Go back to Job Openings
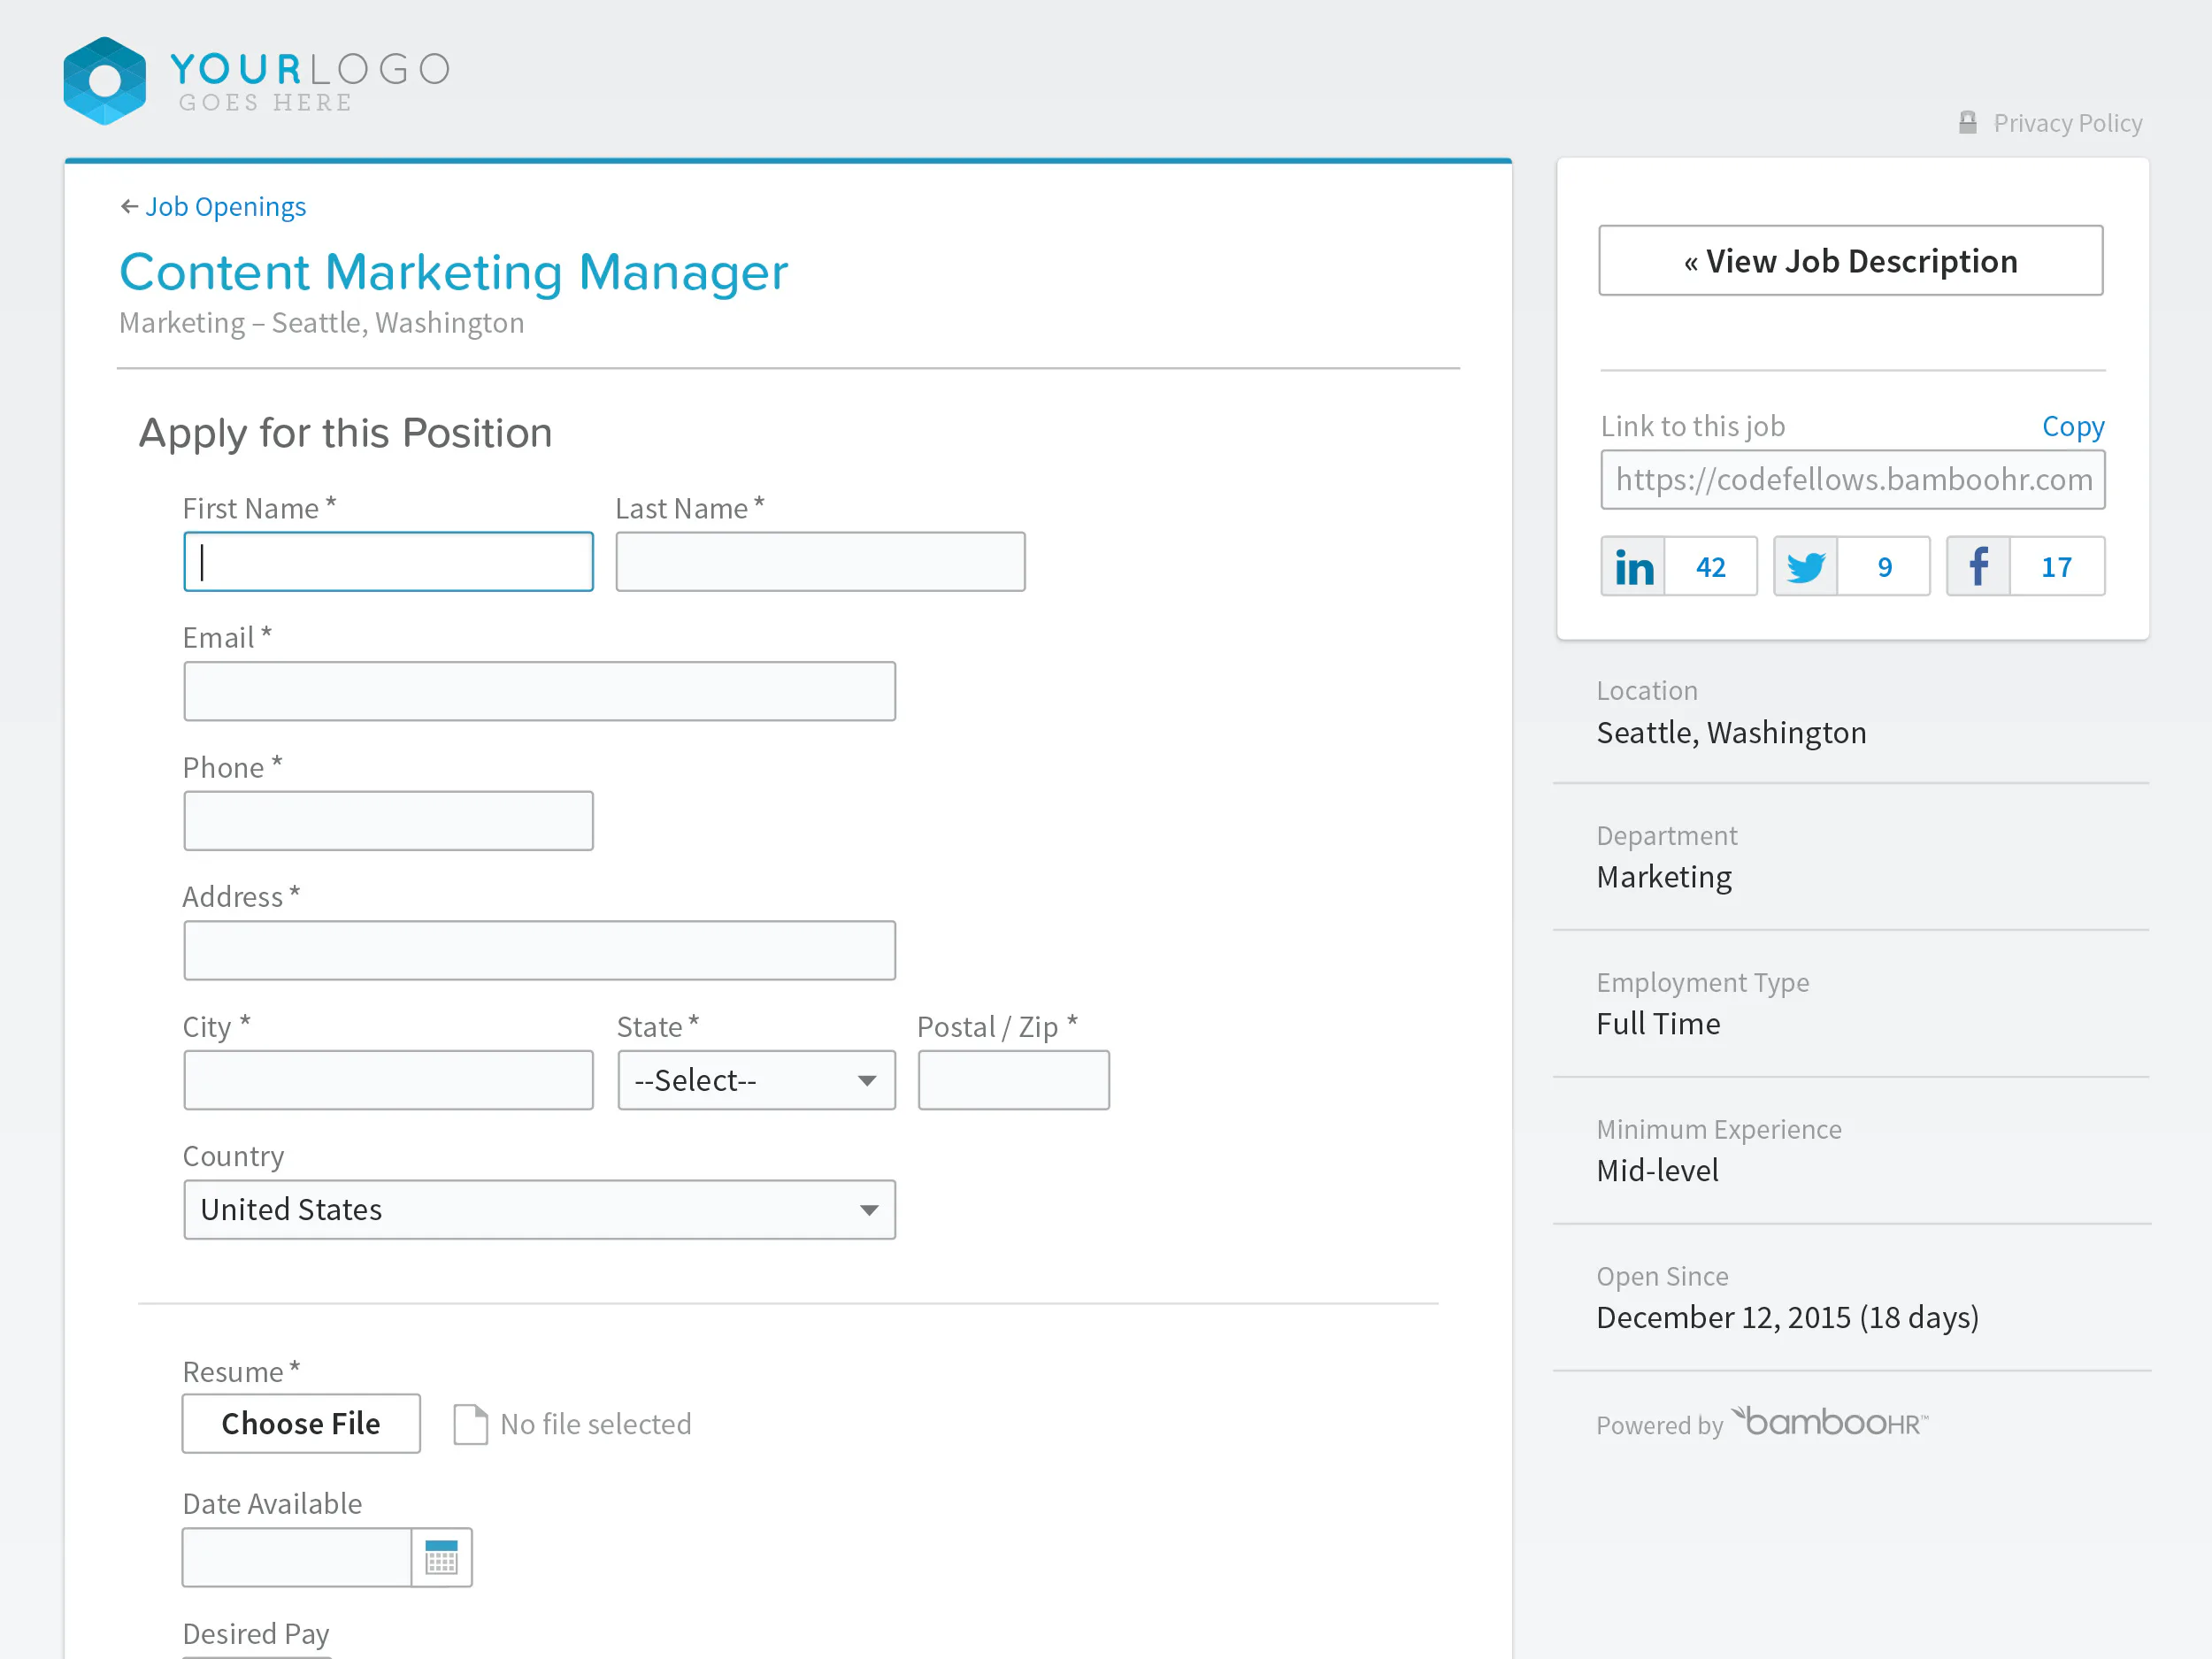Viewport: 2212px width, 1659px height. [213, 207]
